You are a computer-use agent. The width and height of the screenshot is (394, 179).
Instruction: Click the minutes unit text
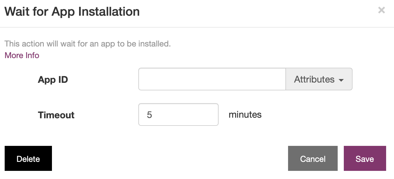(x=245, y=114)
